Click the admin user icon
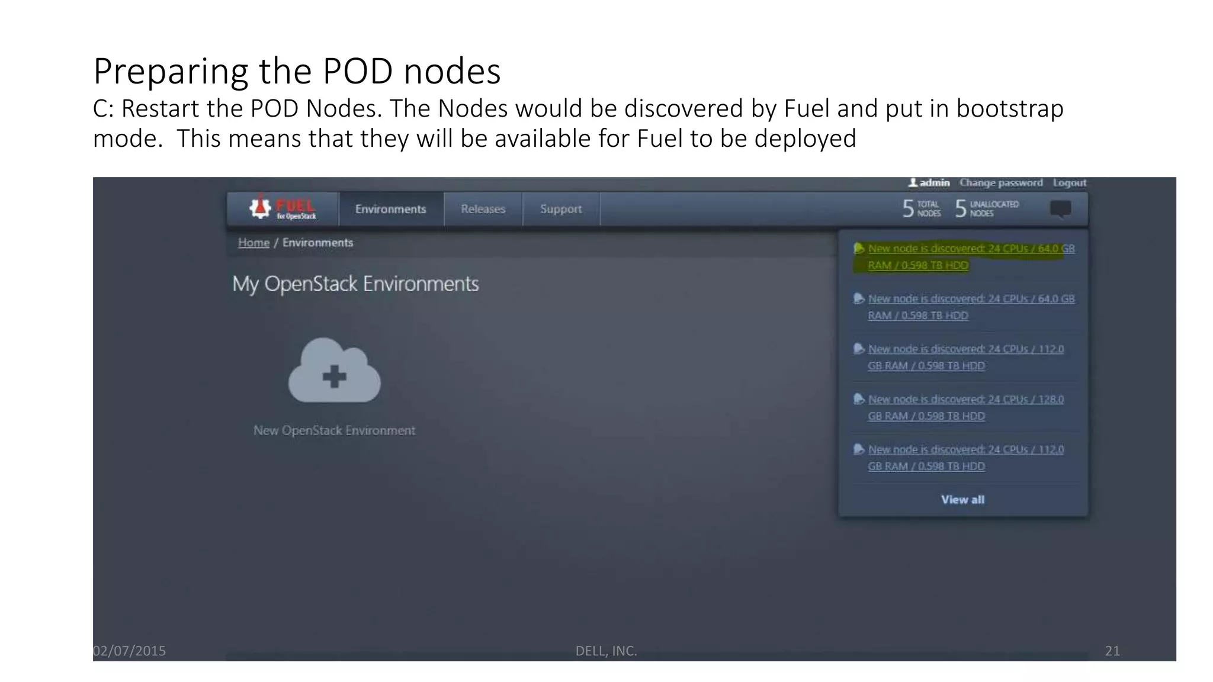Image resolution: width=1213 pixels, height=682 pixels. tap(913, 182)
